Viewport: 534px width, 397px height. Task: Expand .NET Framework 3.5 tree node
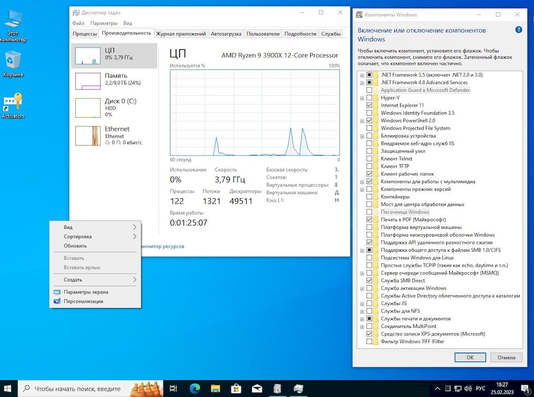coord(362,75)
